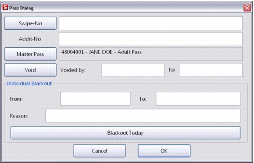The width and height of the screenshot is (254, 163).
Task: Click the red S application icon
Action: tap(5, 8)
